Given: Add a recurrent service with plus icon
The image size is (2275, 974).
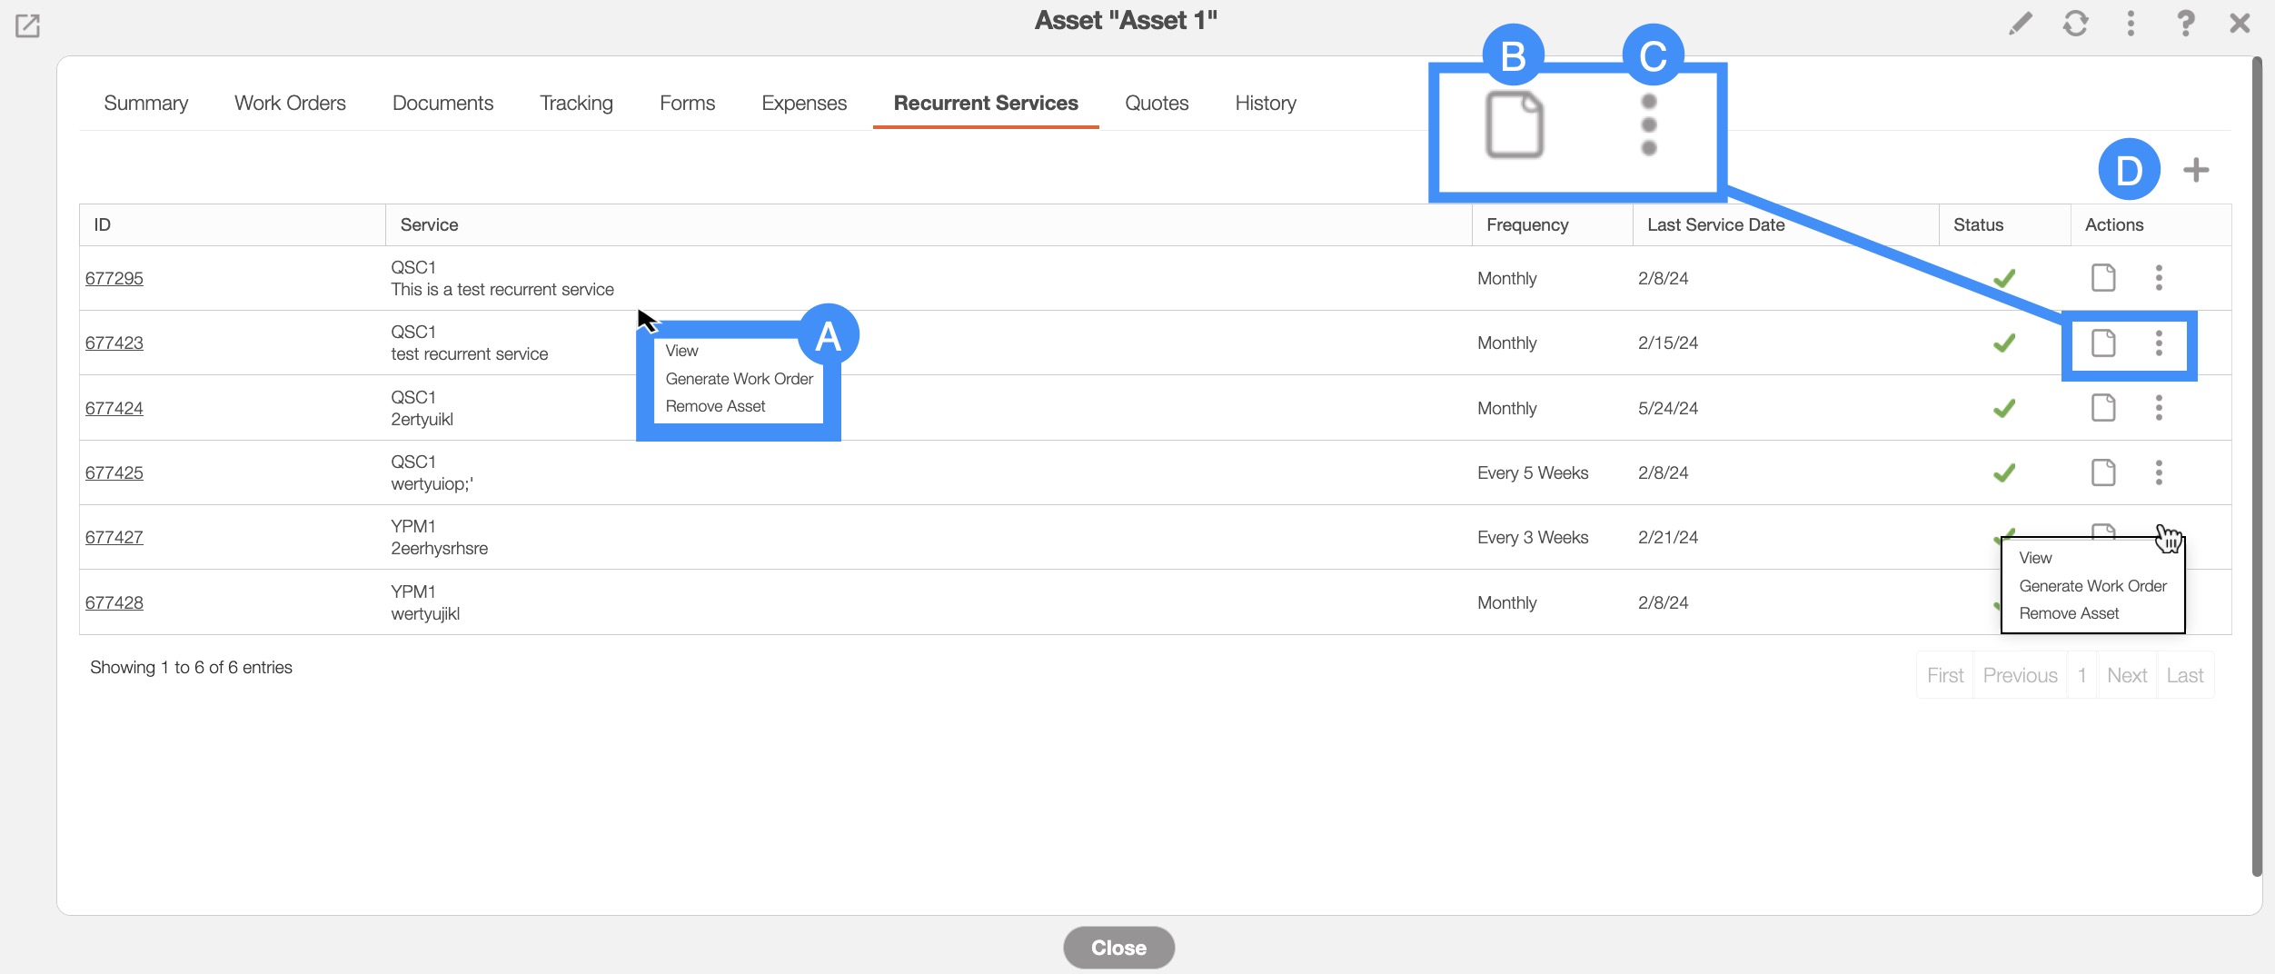Looking at the screenshot, I should click(2196, 170).
